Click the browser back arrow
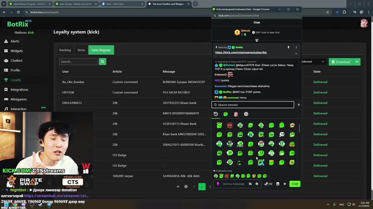Viewport: 373px width, 209px height. point(4,12)
